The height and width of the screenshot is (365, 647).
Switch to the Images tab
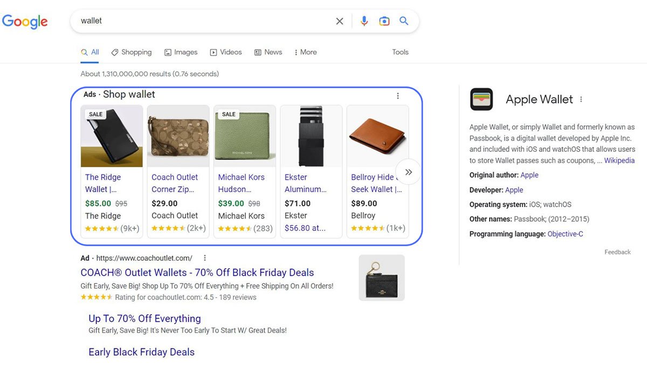(x=181, y=52)
